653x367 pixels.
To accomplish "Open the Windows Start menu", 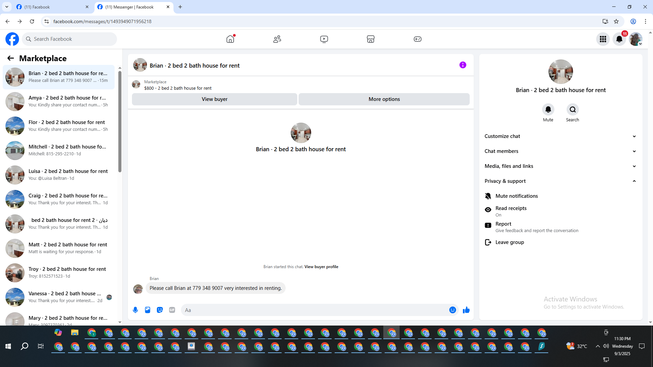I will tap(8, 346).
